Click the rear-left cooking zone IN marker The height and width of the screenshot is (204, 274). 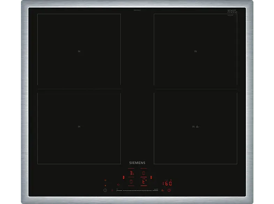(79, 51)
